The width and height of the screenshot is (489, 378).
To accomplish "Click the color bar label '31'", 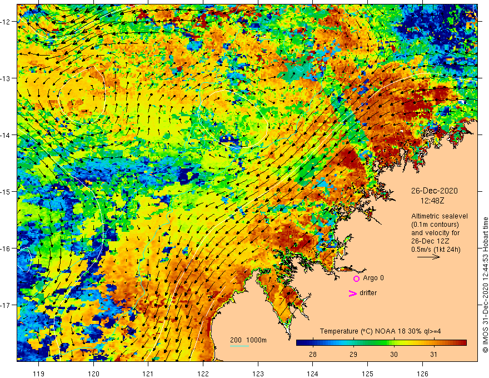I will pos(433,354).
